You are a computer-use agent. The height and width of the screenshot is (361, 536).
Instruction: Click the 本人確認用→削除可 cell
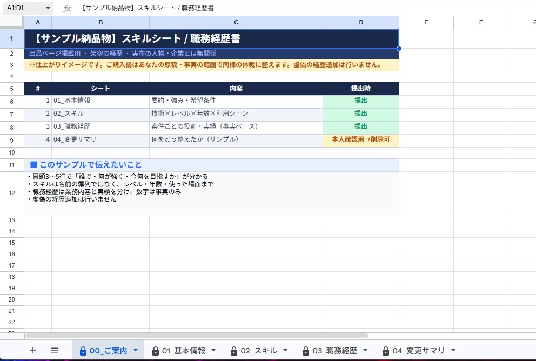(361, 141)
